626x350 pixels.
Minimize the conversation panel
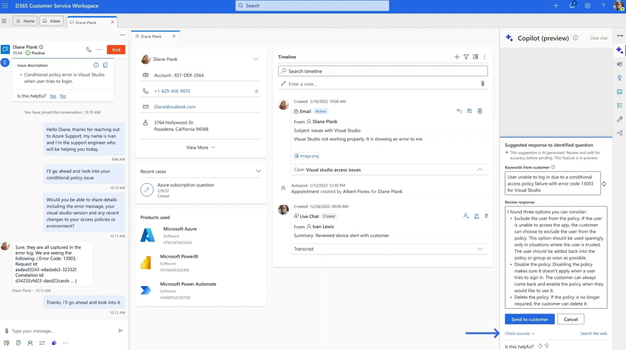[122, 35]
